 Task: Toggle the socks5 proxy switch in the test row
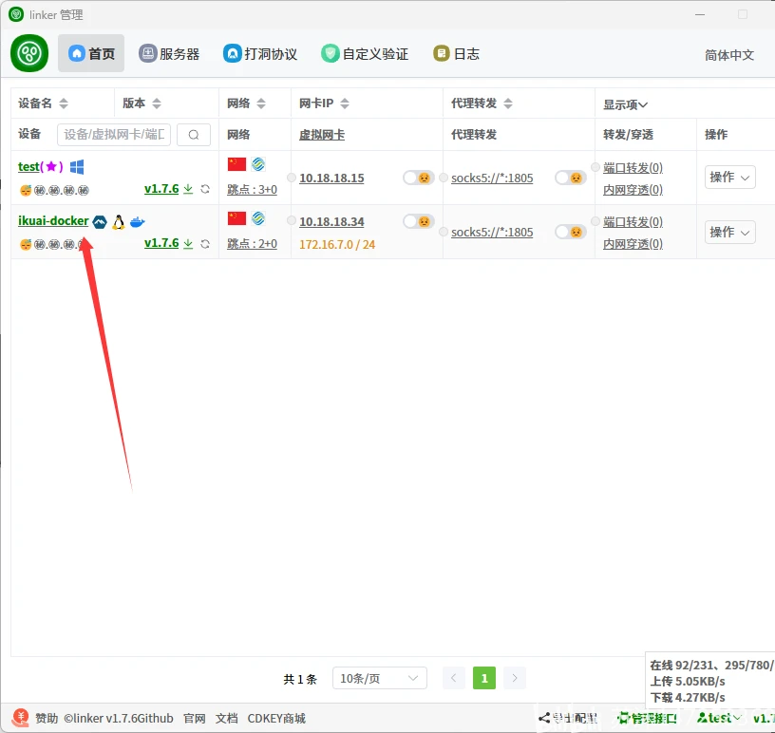(571, 178)
